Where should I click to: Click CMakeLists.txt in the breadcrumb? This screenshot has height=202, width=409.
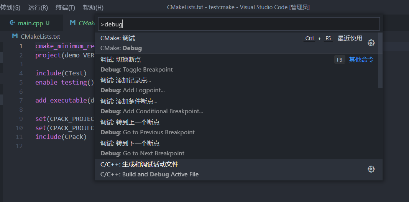40,37
